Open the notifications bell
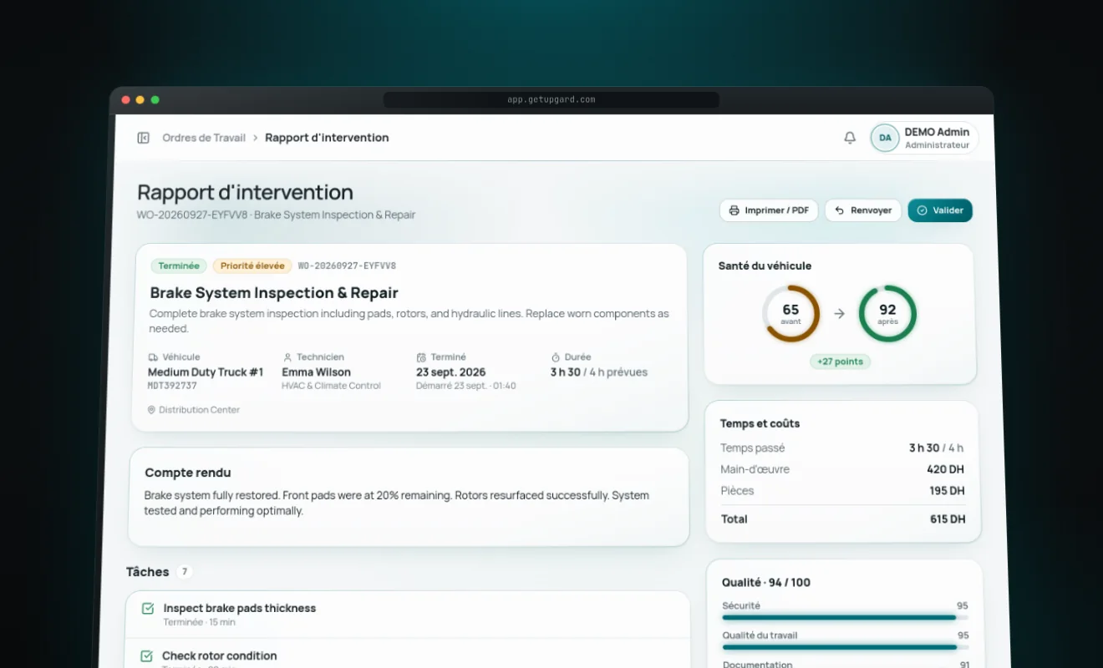1103x668 pixels. (x=850, y=138)
